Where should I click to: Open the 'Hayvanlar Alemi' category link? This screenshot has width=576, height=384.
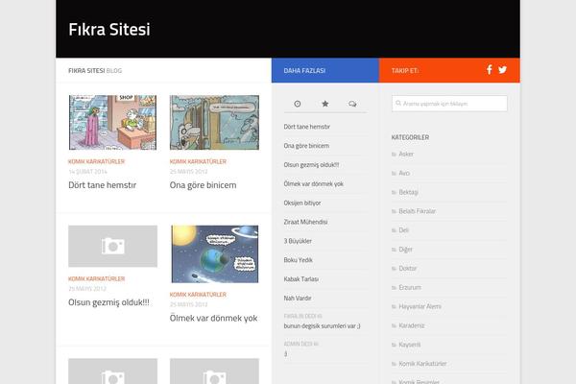(x=420, y=306)
